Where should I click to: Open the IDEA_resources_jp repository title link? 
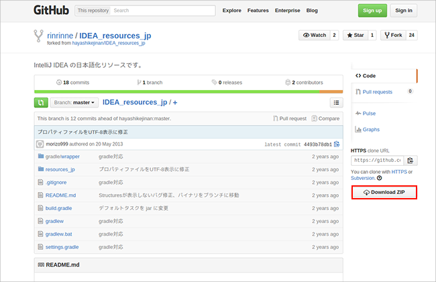coord(115,36)
